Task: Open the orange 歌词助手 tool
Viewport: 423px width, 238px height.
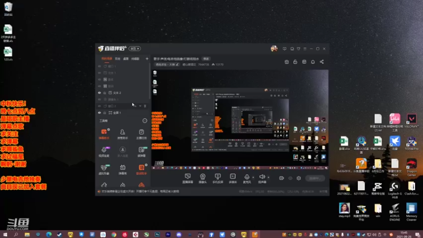Action: (x=141, y=169)
